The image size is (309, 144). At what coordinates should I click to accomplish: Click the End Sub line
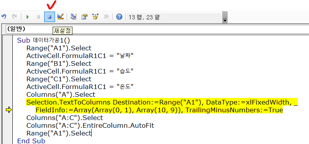(31, 141)
